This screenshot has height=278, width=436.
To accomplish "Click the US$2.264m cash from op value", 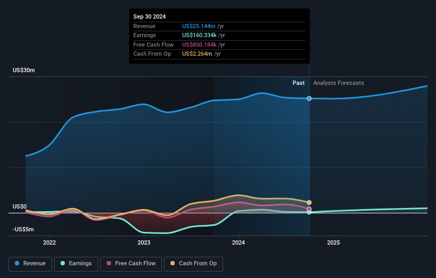I will click(197, 54).
